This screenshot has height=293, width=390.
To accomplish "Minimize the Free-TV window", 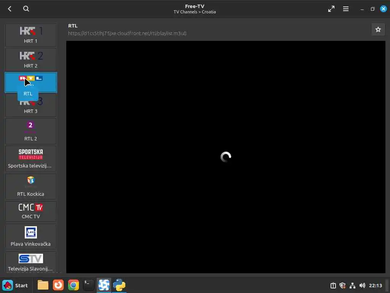I will tap(362, 9).
